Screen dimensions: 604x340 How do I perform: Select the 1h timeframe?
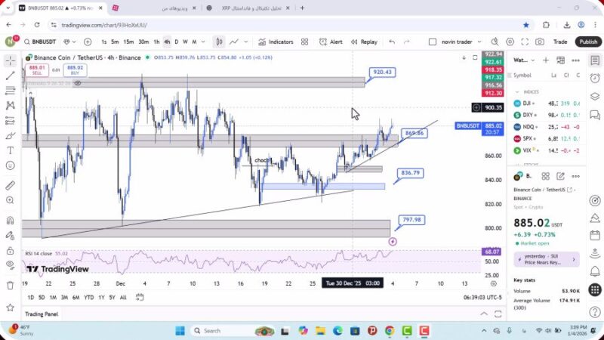point(156,42)
